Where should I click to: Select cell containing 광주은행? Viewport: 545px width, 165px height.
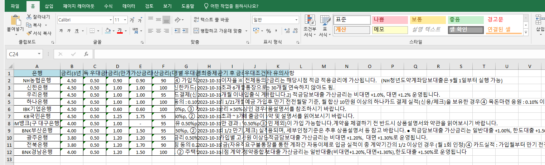[37, 137]
